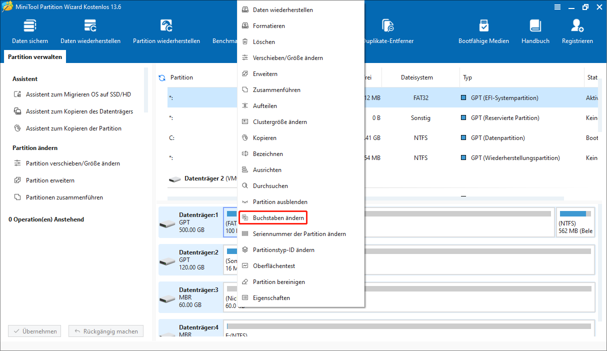Click Datenträger:2 disk drive icon
Viewport: 607px width, 351px height.
[168, 261]
